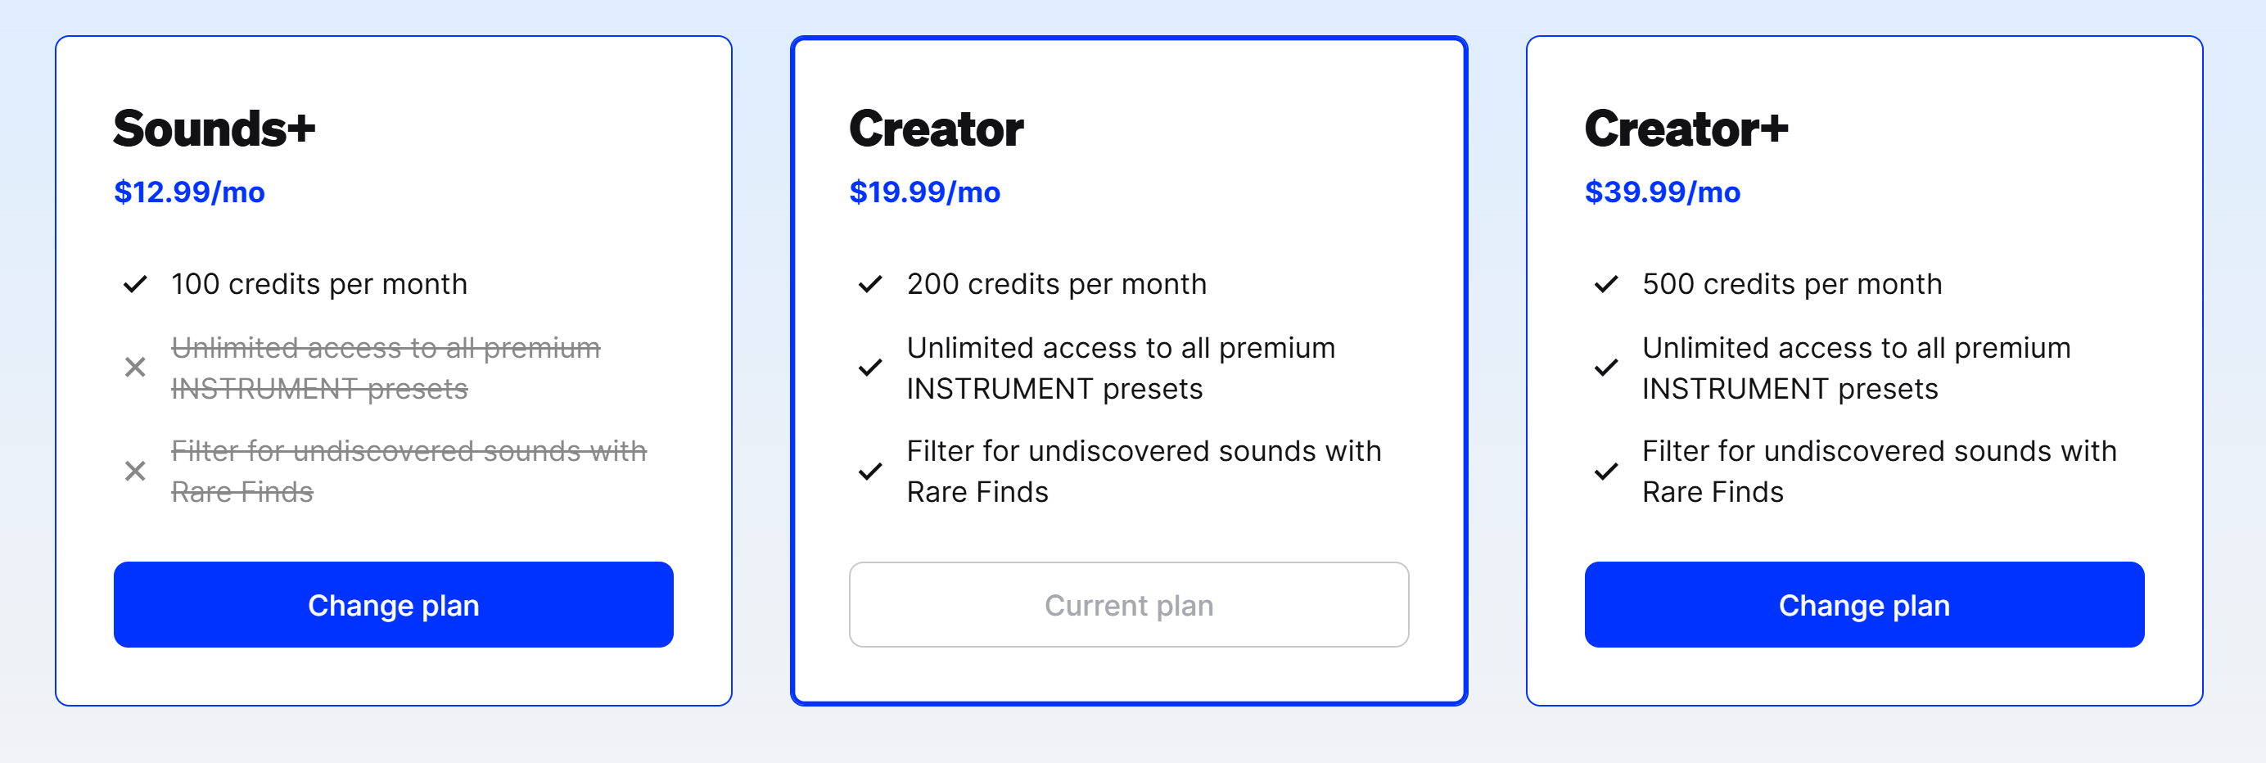Click X icon beside Sounds+ Rare Finds
The height and width of the screenshot is (763, 2266).
pos(134,471)
